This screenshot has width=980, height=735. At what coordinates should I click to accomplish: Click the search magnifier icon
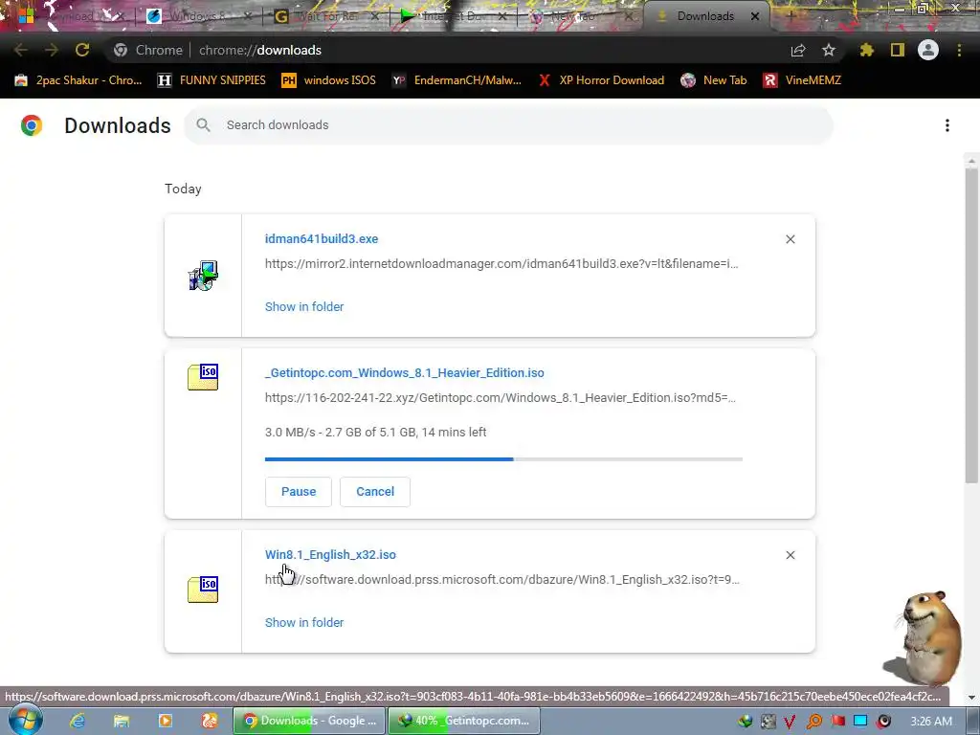(203, 125)
